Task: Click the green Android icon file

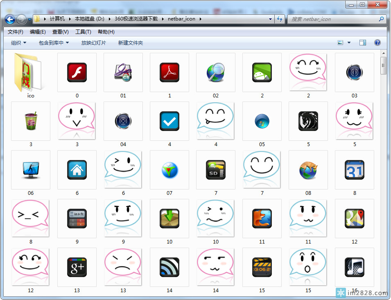Action: click(262, 73)
